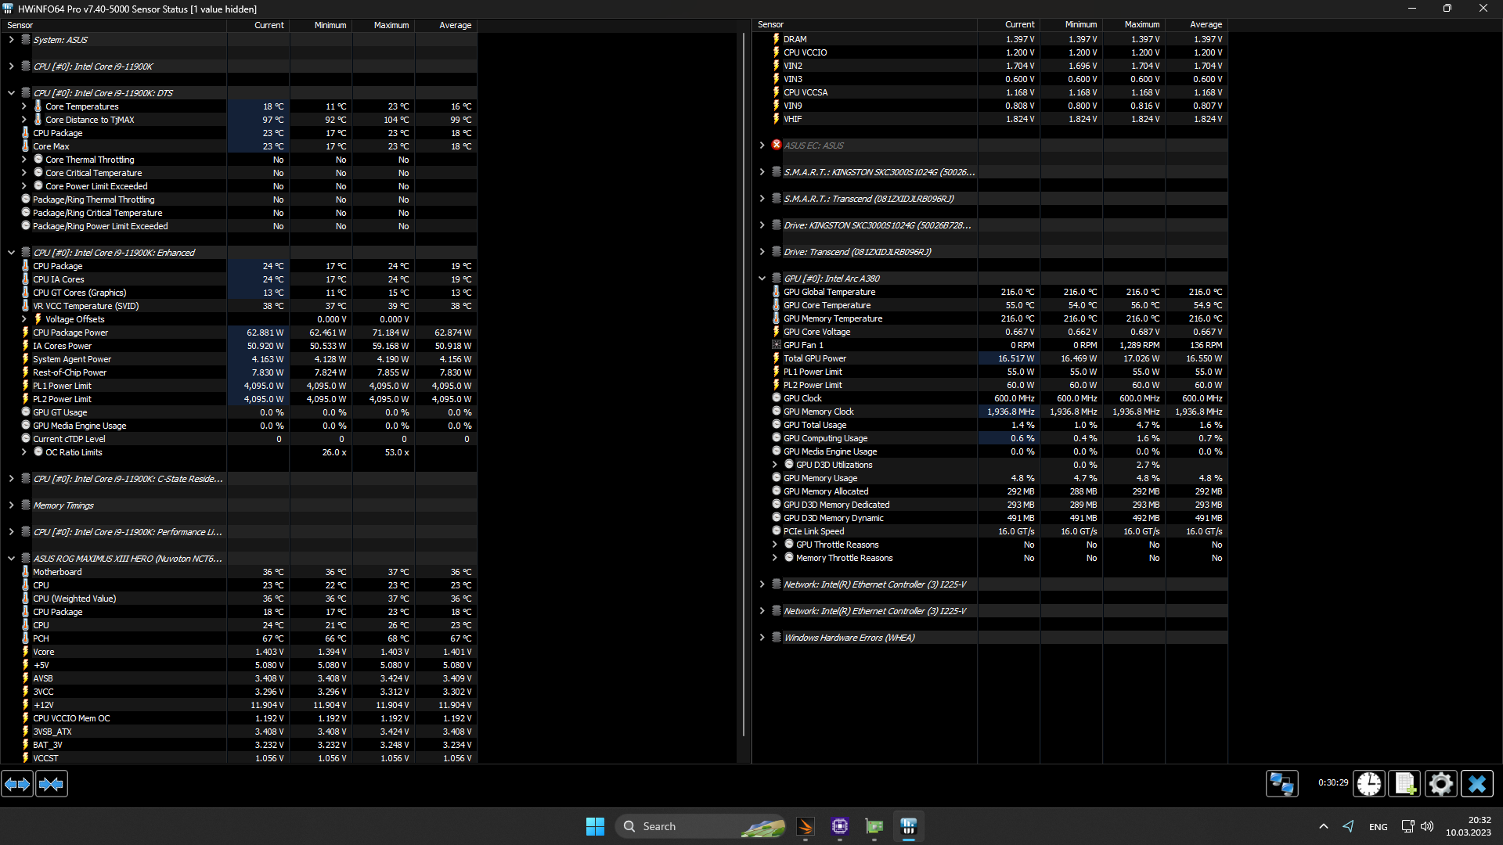Expand the Memory Timings group
This screenshot has height=845, width=1503.
click(x=11, y=505)
